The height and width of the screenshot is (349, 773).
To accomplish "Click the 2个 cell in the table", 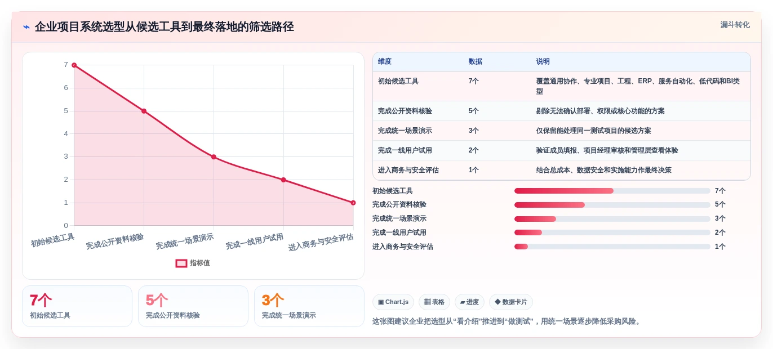I will coord(474,150).
